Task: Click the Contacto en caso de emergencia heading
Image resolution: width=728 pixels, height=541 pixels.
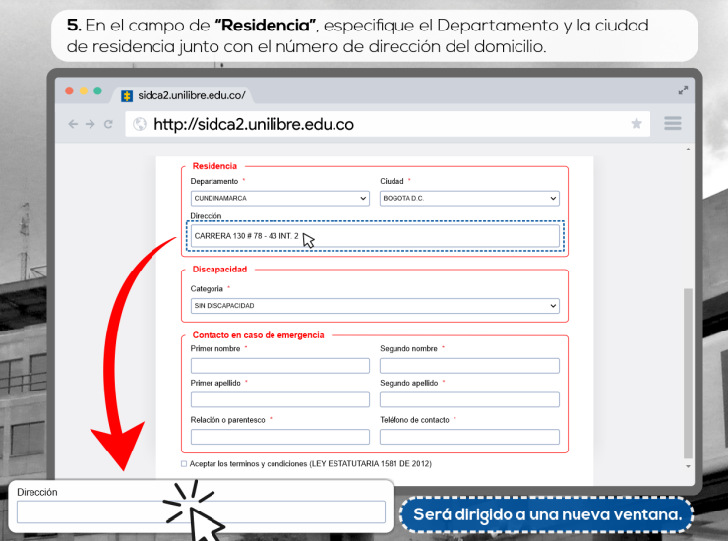Action: [x=258, y=335]
